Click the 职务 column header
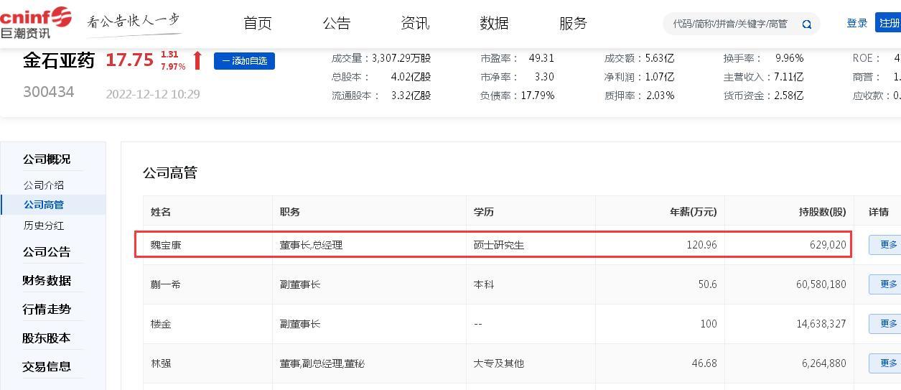901x390 pixels. pyautogui.click(x=290, y=212)
